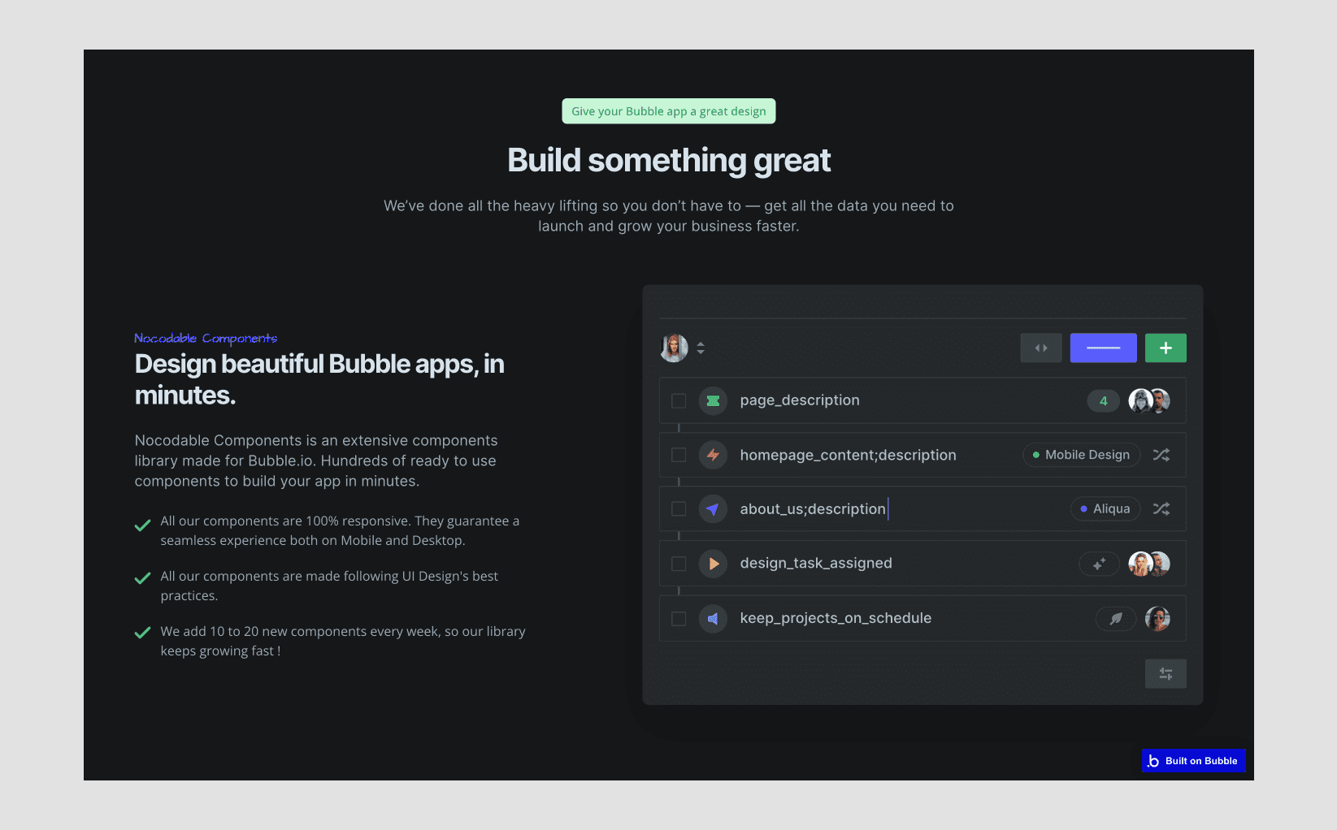1337x830 pixels.
Task: Click the shuffle icon in the about_us;description row
Action: point(1161,509)
